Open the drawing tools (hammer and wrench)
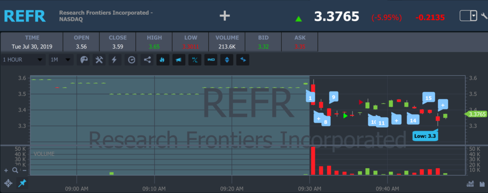 tap(99, 60)
